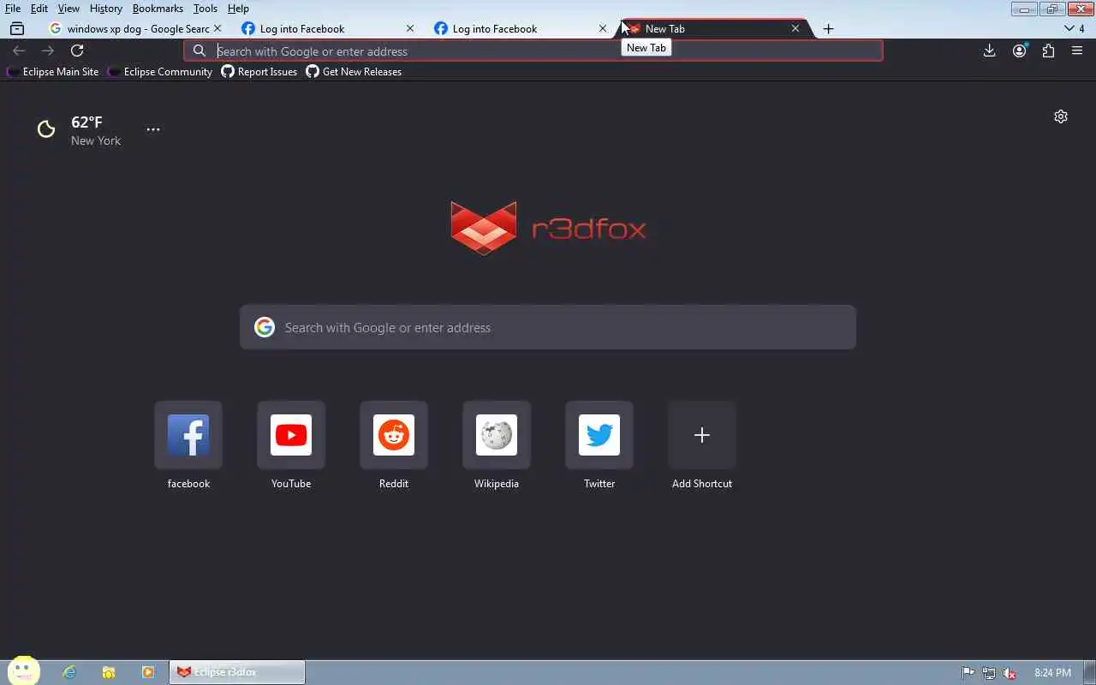
Task: Open the Twitter shortcut tile
Action: click(x=599, y=435)
